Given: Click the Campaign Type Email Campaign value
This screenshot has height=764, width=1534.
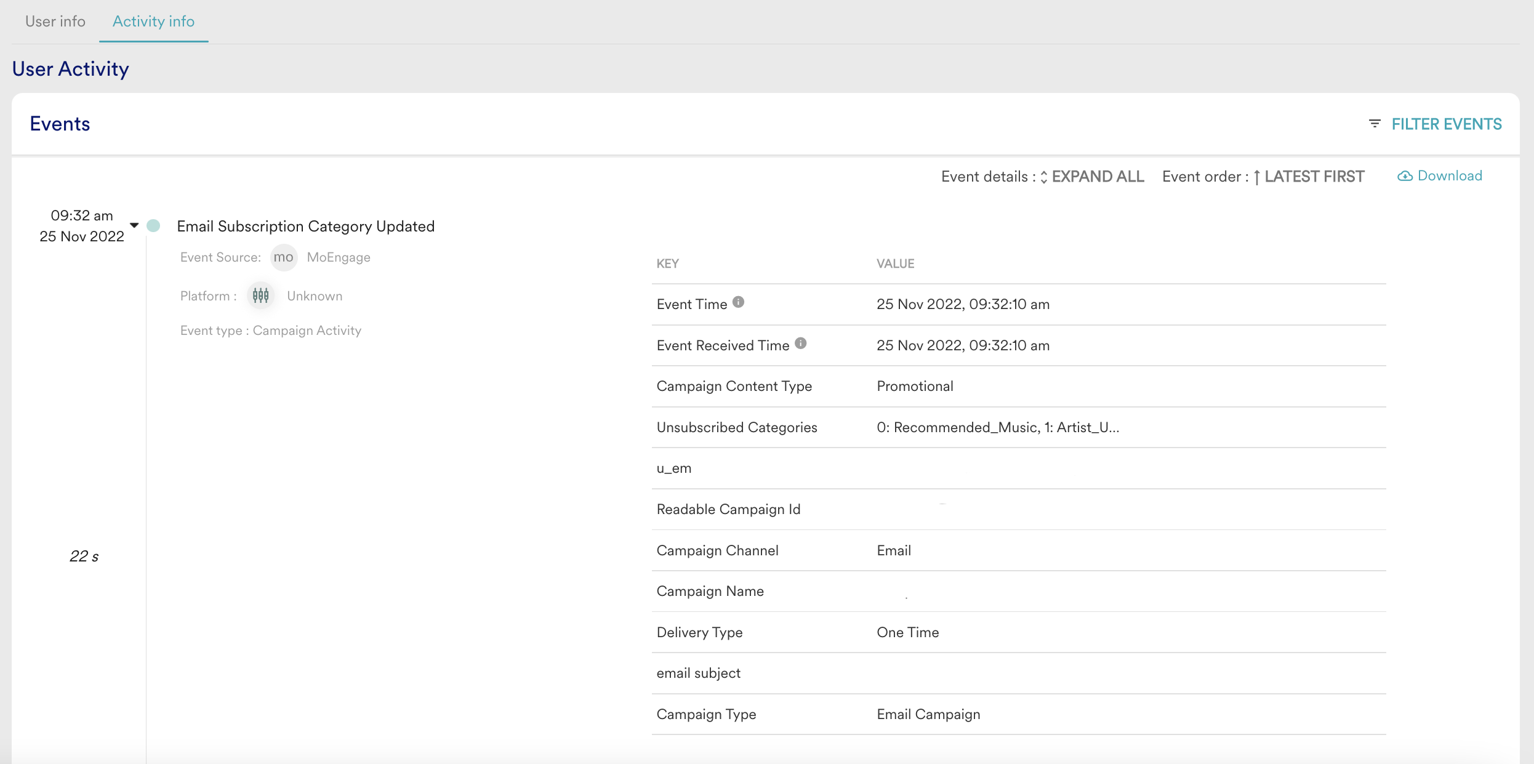Looking at the screenshot, I should [x=928, y=714].
